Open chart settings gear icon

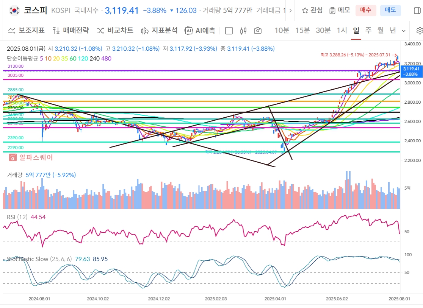419,31
